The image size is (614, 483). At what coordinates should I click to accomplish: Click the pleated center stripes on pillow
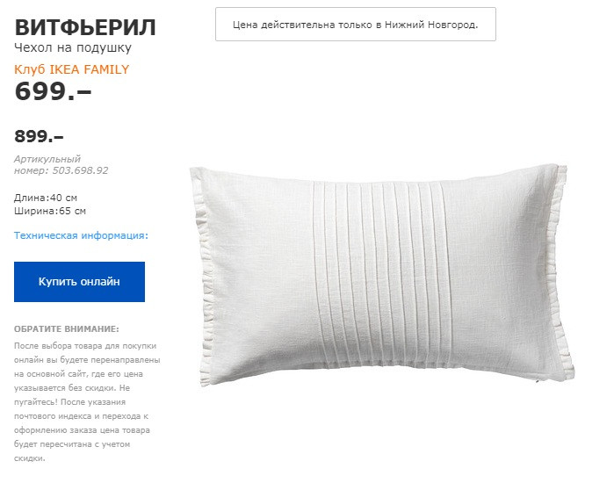[382, 274]
